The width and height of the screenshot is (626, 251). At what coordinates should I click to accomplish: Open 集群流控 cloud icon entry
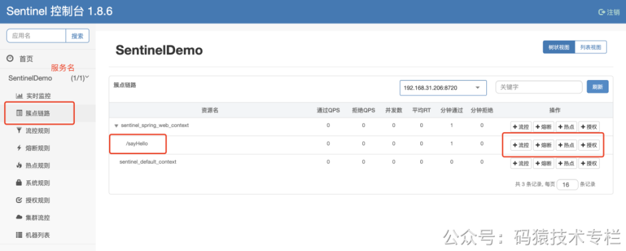[19, 218]
